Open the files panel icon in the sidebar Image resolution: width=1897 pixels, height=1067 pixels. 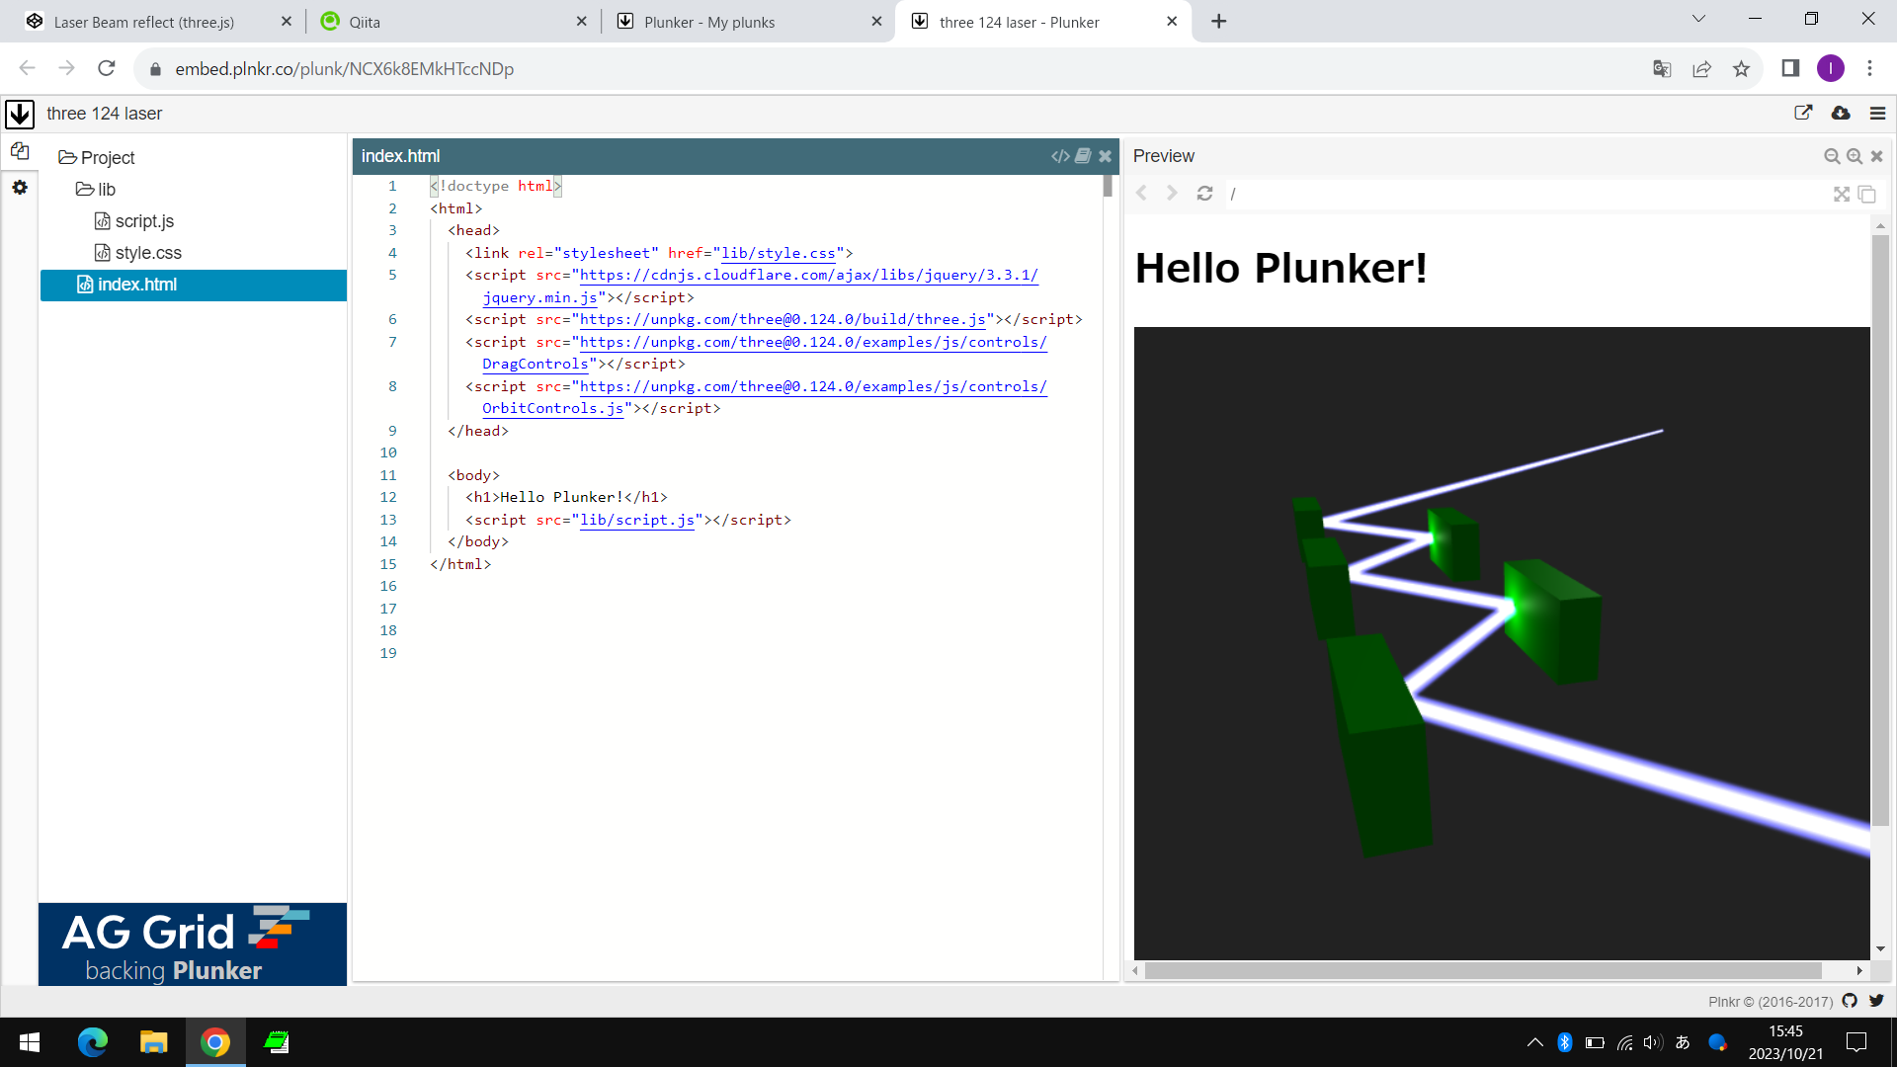pyautogui.click(x=20, y=151)
